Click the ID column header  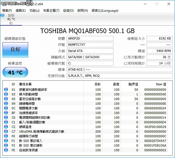click(x=13, y=84)
